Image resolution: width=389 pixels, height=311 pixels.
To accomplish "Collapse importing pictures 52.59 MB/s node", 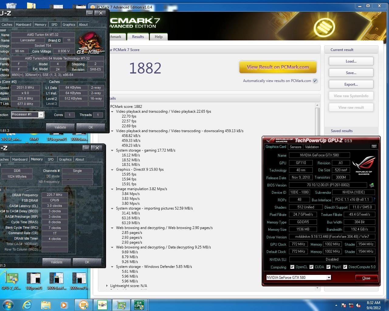I will [112, 208].
